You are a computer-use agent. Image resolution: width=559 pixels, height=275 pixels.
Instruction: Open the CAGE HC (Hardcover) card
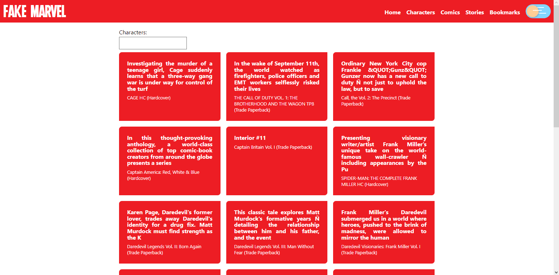pyautogui.click(x=170, y=87)
